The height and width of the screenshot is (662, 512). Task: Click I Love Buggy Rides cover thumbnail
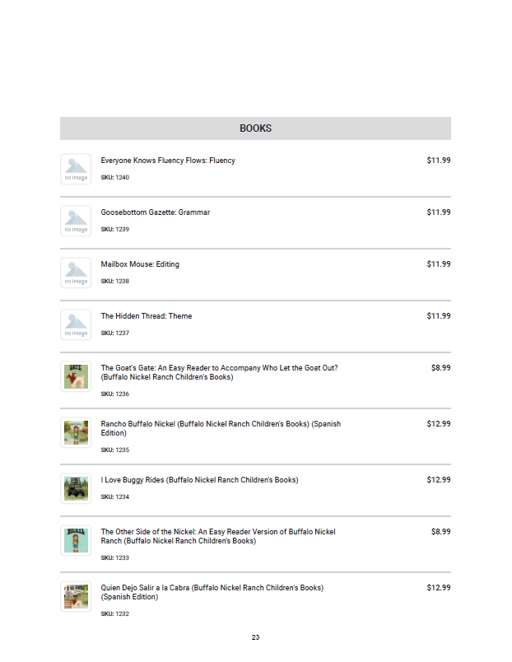pyautogui.click(x=76, y=488)
